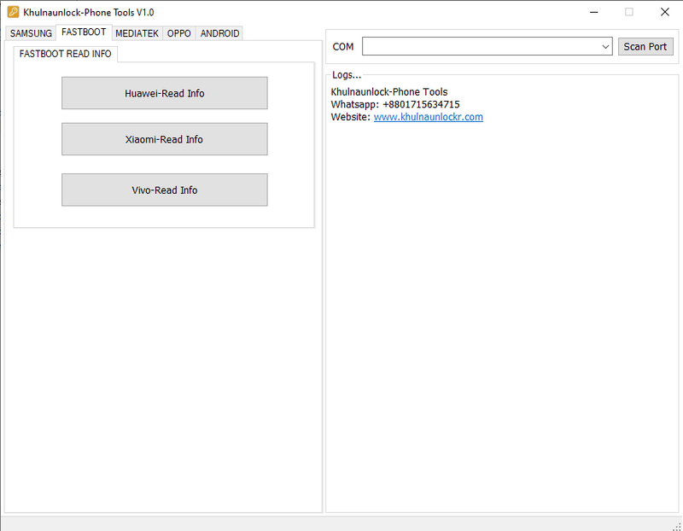Open the MEDIATEK tab
The width and height of the screenshot is (683, 531).
tap(137, 33)
